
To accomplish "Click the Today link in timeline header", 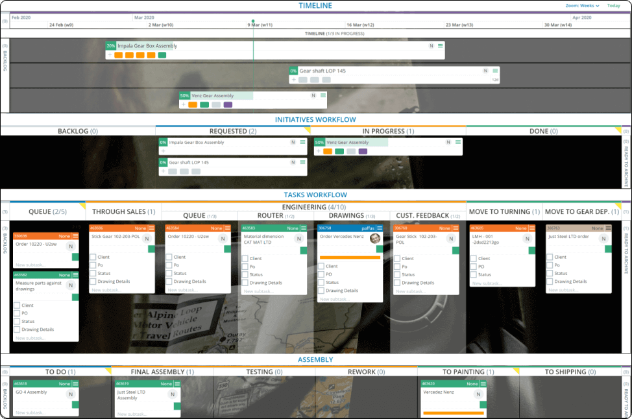I will coord(613,6).
